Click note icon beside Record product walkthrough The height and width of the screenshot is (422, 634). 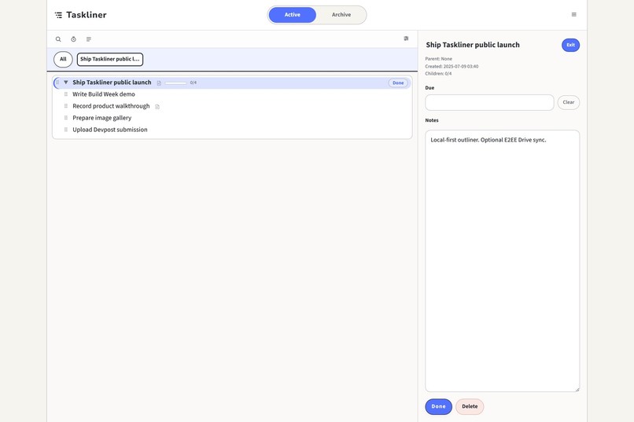click(157, 107)
